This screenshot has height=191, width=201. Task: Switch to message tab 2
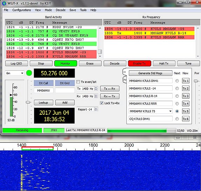[125, 80]
